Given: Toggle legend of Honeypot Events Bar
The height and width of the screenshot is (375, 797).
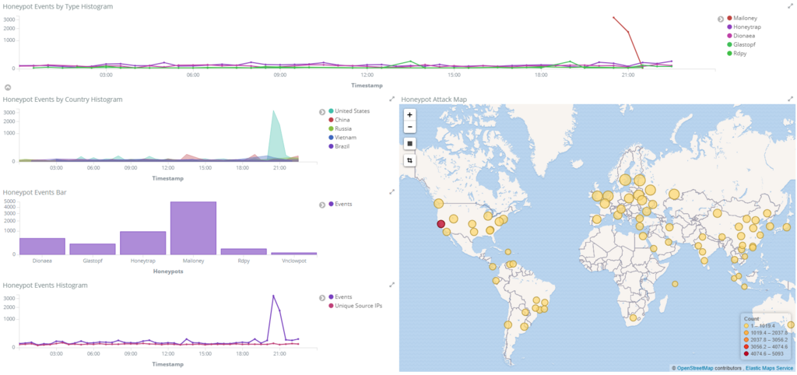Looking at the screenshot, I should pos(321,205).
